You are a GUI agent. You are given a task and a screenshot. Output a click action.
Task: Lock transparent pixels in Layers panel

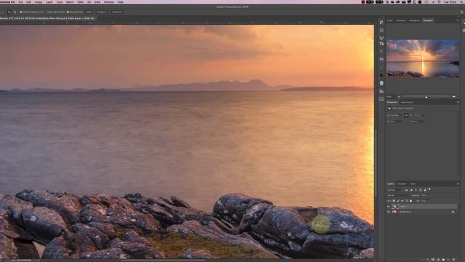[394, 201]
